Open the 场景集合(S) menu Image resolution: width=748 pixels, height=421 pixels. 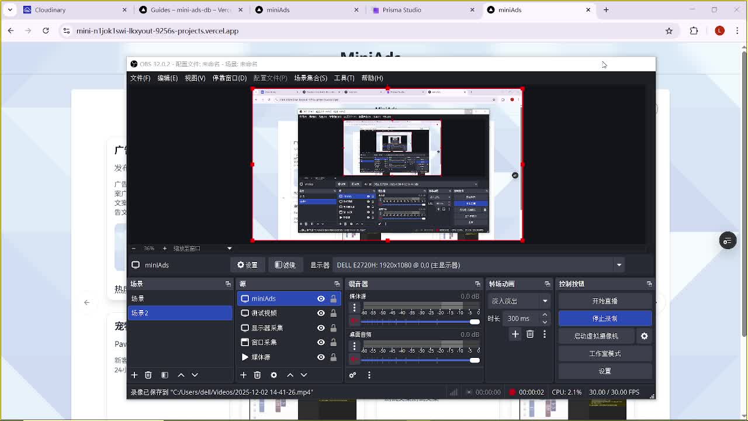coord(311,78)
